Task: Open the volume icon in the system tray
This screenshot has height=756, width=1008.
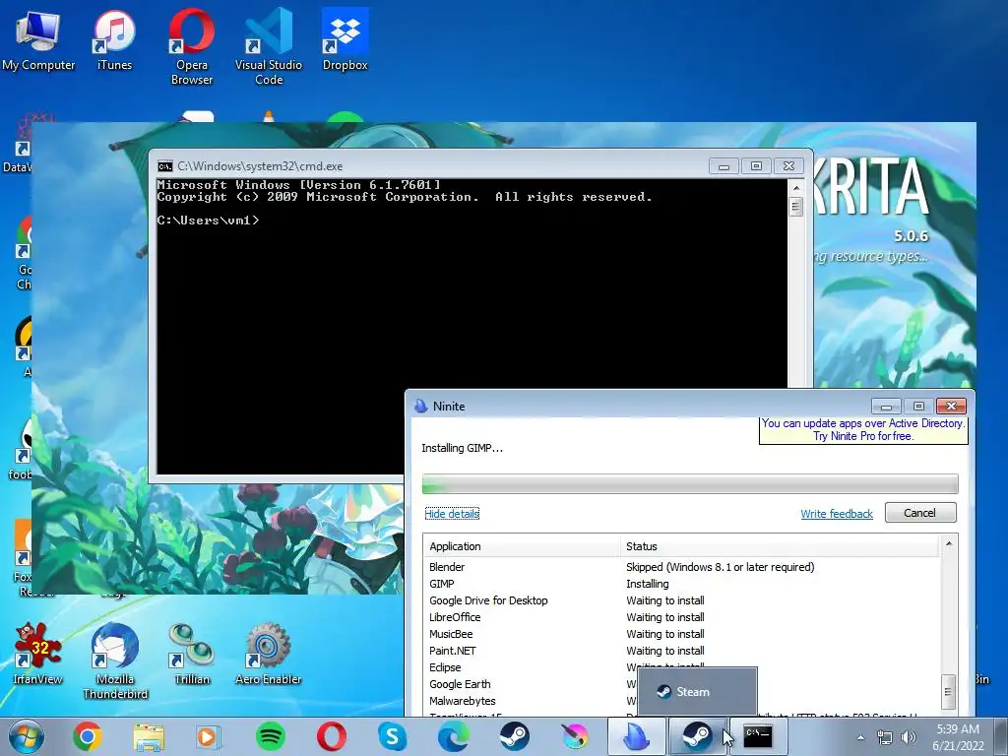Action: pyautogui.click(x=908, y=737)
